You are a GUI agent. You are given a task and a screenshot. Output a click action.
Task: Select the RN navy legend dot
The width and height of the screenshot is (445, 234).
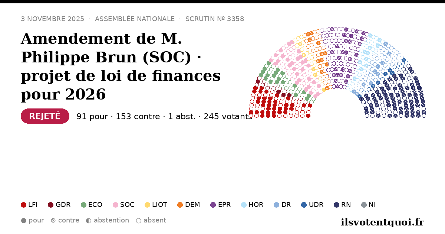336,205
